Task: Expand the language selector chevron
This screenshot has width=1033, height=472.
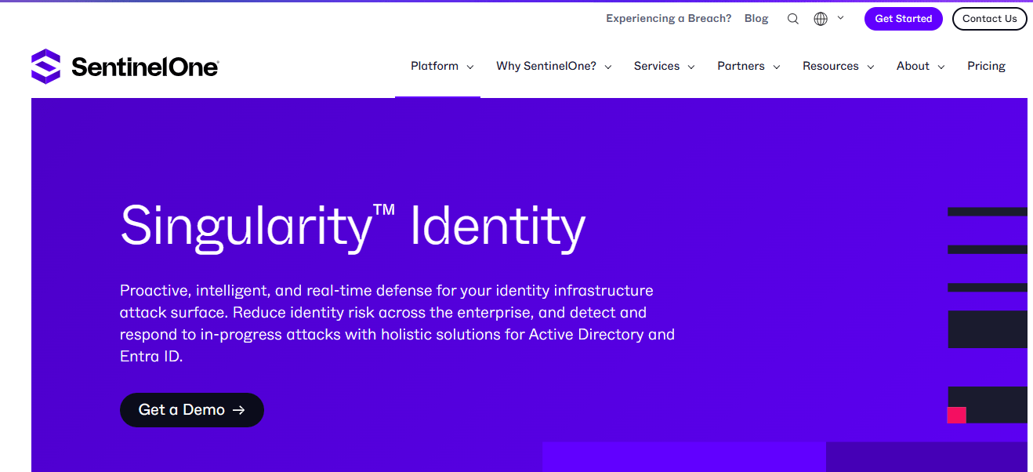Action: (x=841, y=17)
